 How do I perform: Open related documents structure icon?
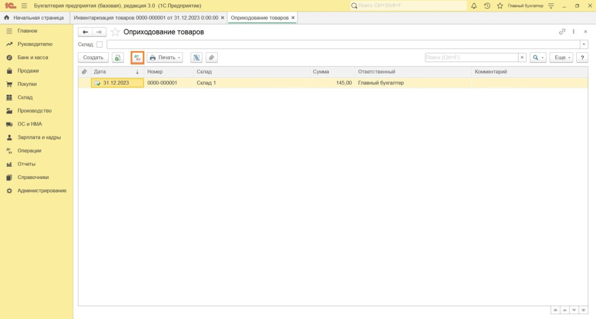(x=196, y=58)
